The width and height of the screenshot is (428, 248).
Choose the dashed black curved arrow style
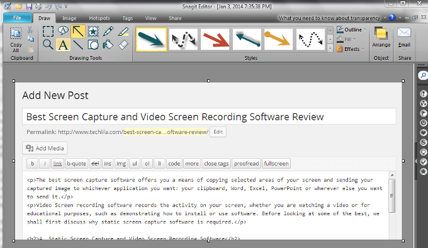pyautogui.click(x=183, y=40)
